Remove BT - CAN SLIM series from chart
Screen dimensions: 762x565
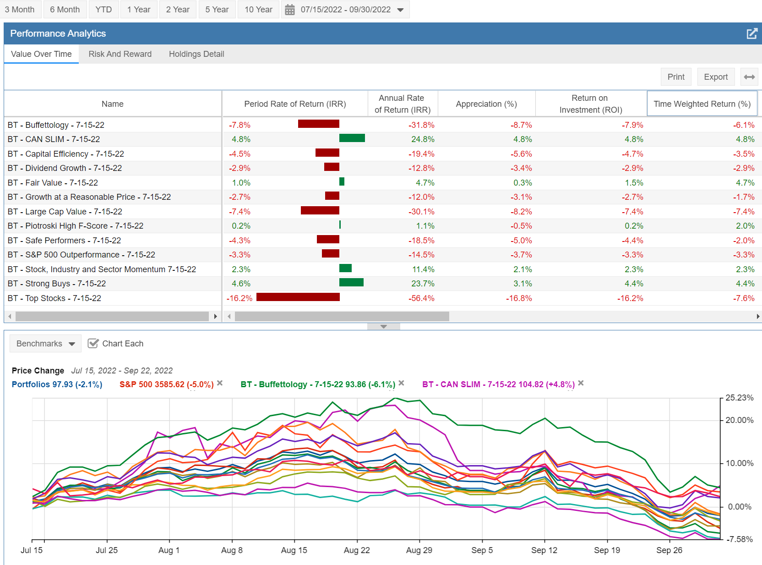[x=581, y=384]
